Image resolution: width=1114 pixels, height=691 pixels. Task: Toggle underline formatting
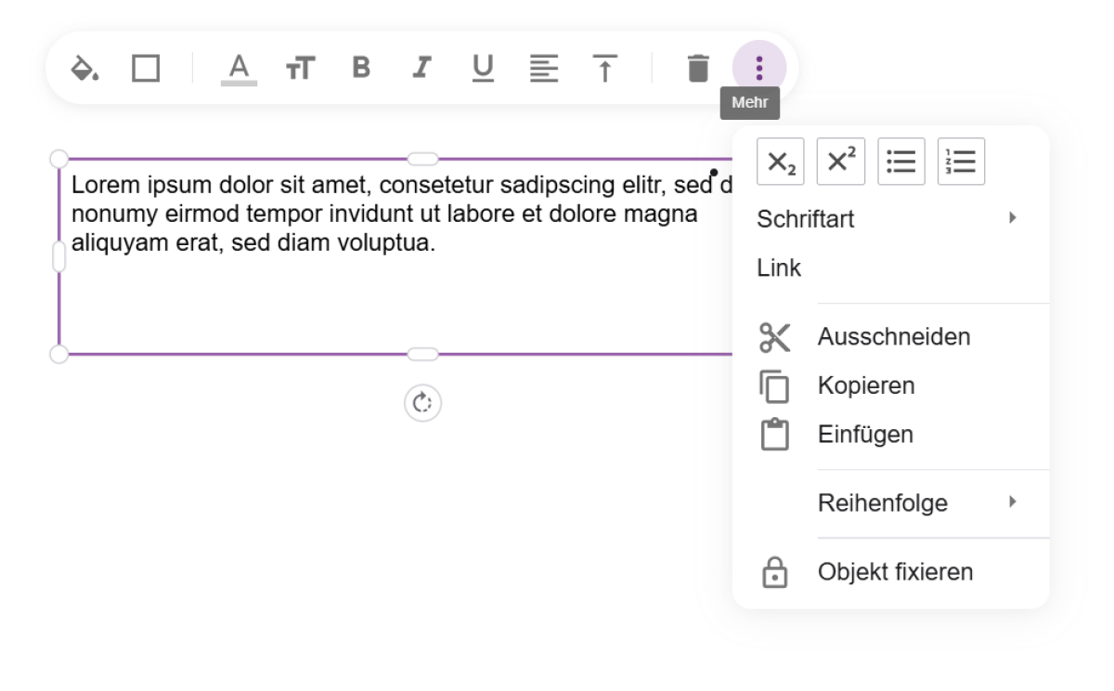pos(483,68)
